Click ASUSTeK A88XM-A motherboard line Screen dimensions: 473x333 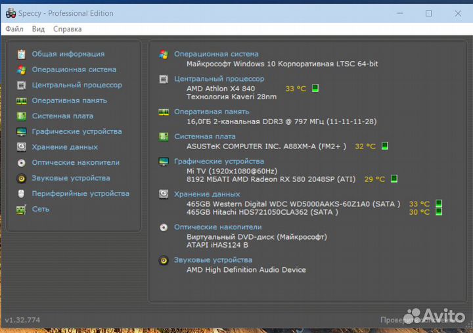click(266, 146)
